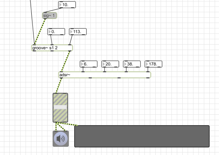Click the number box showing 6.
Viewport: 219px width, 155px height.
point(89,64)
